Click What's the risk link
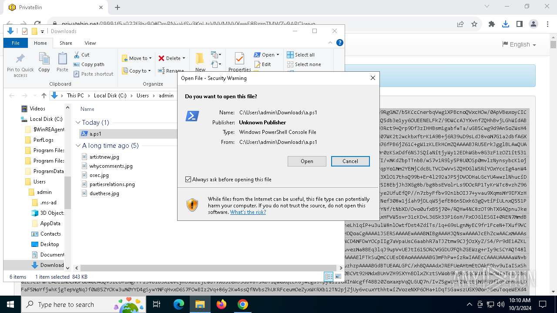Image resolution: width=557 pixels, height=313 pixels. coord(248,212)
